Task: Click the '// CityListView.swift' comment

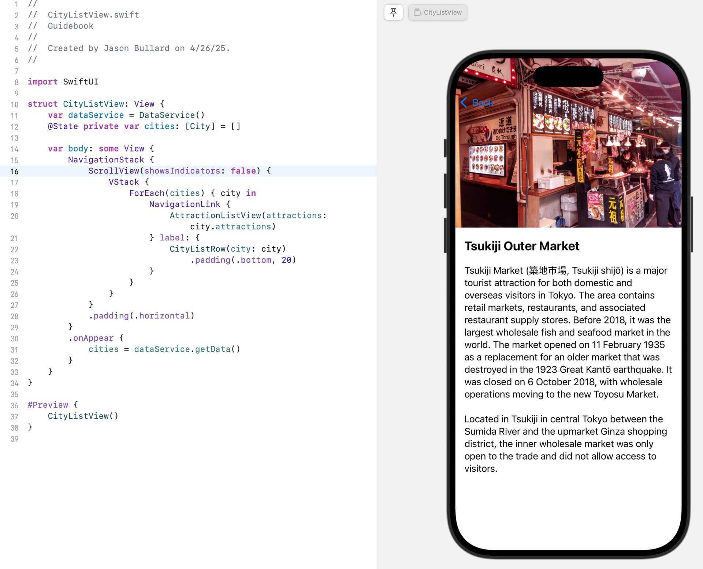Action: [83, 15]
